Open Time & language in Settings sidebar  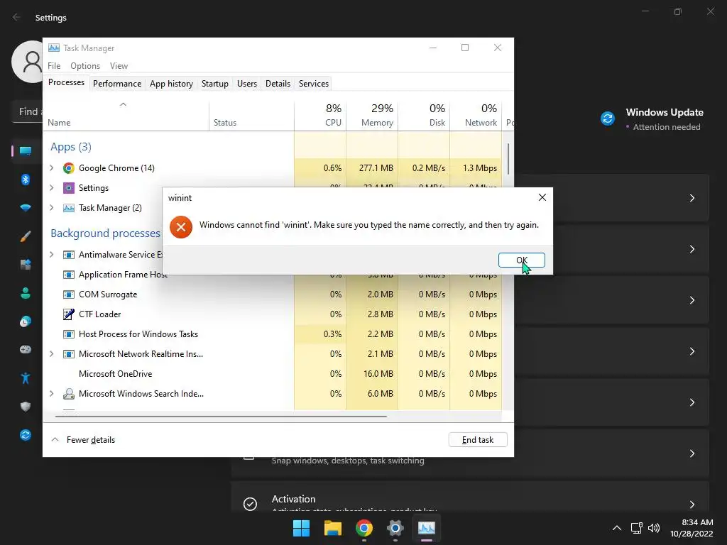point(26,321)
